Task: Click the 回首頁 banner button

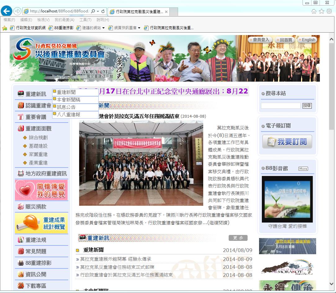Action: pos(285,40)
